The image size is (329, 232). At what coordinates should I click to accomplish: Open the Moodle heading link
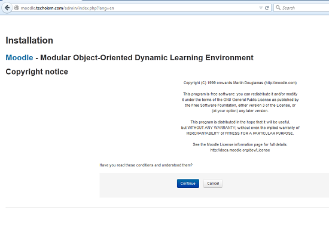coord(19,57)
